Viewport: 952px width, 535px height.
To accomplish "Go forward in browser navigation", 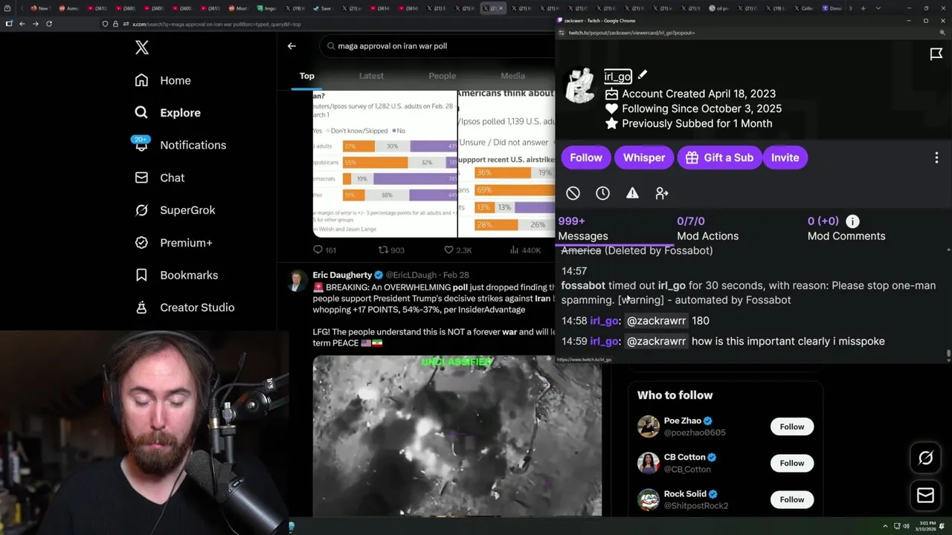I will pyautogui.click(x=35, y=24).
